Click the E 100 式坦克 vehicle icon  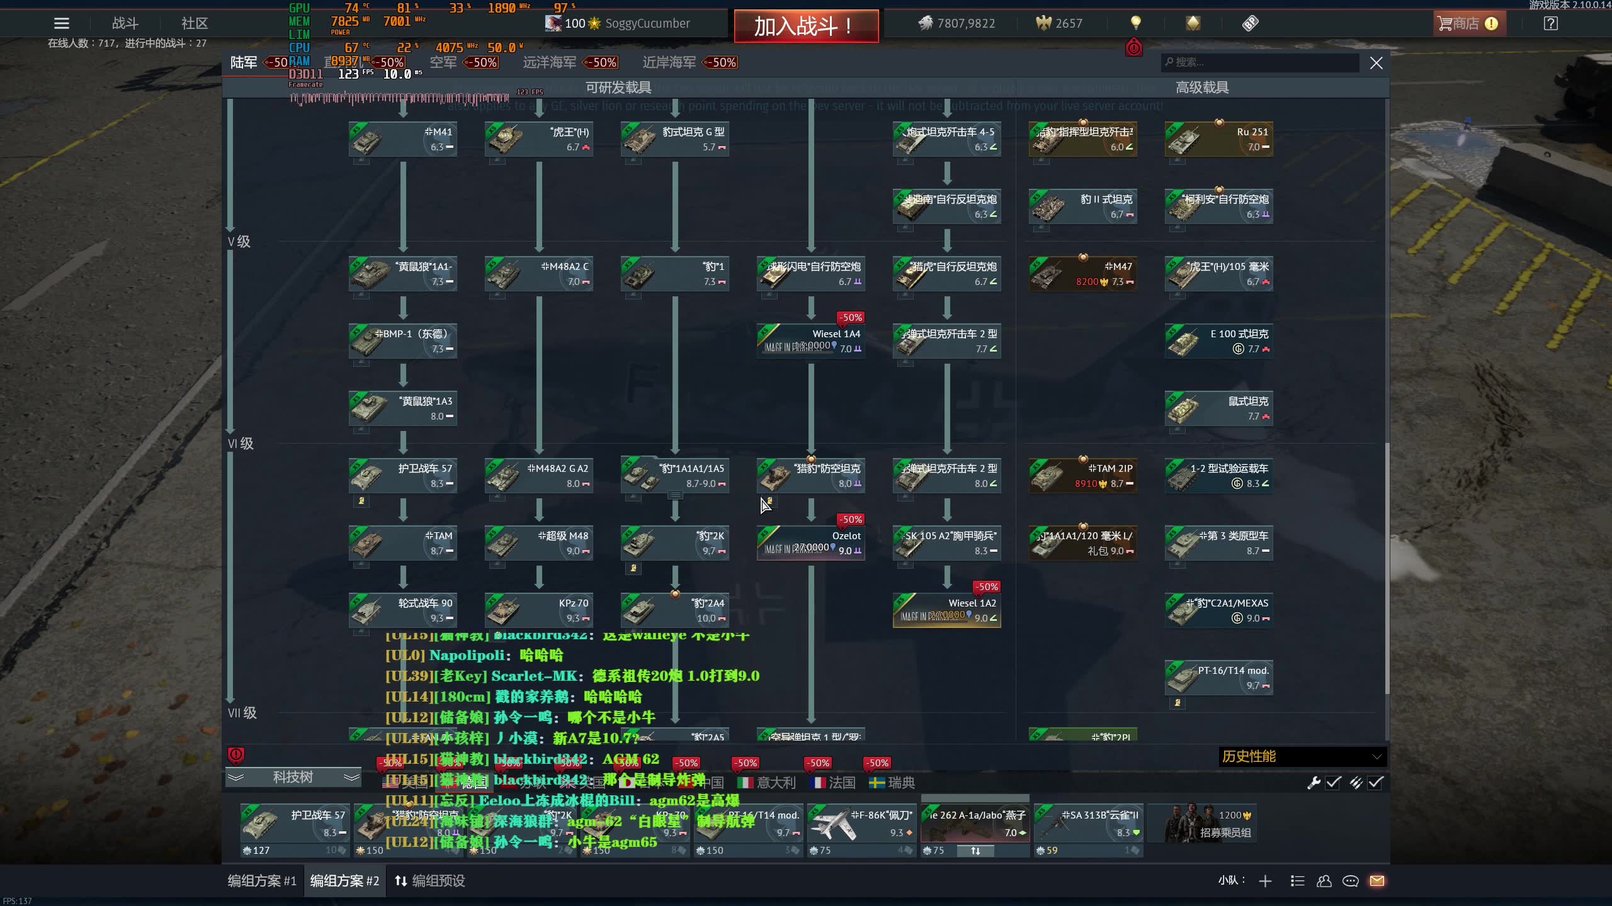click(1183, 342)
